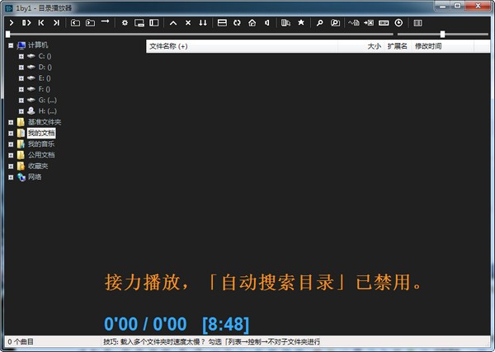Sort by 修改时间 column header
The image size is (495, 352).
pyautogui.click(x=428, y=46)
